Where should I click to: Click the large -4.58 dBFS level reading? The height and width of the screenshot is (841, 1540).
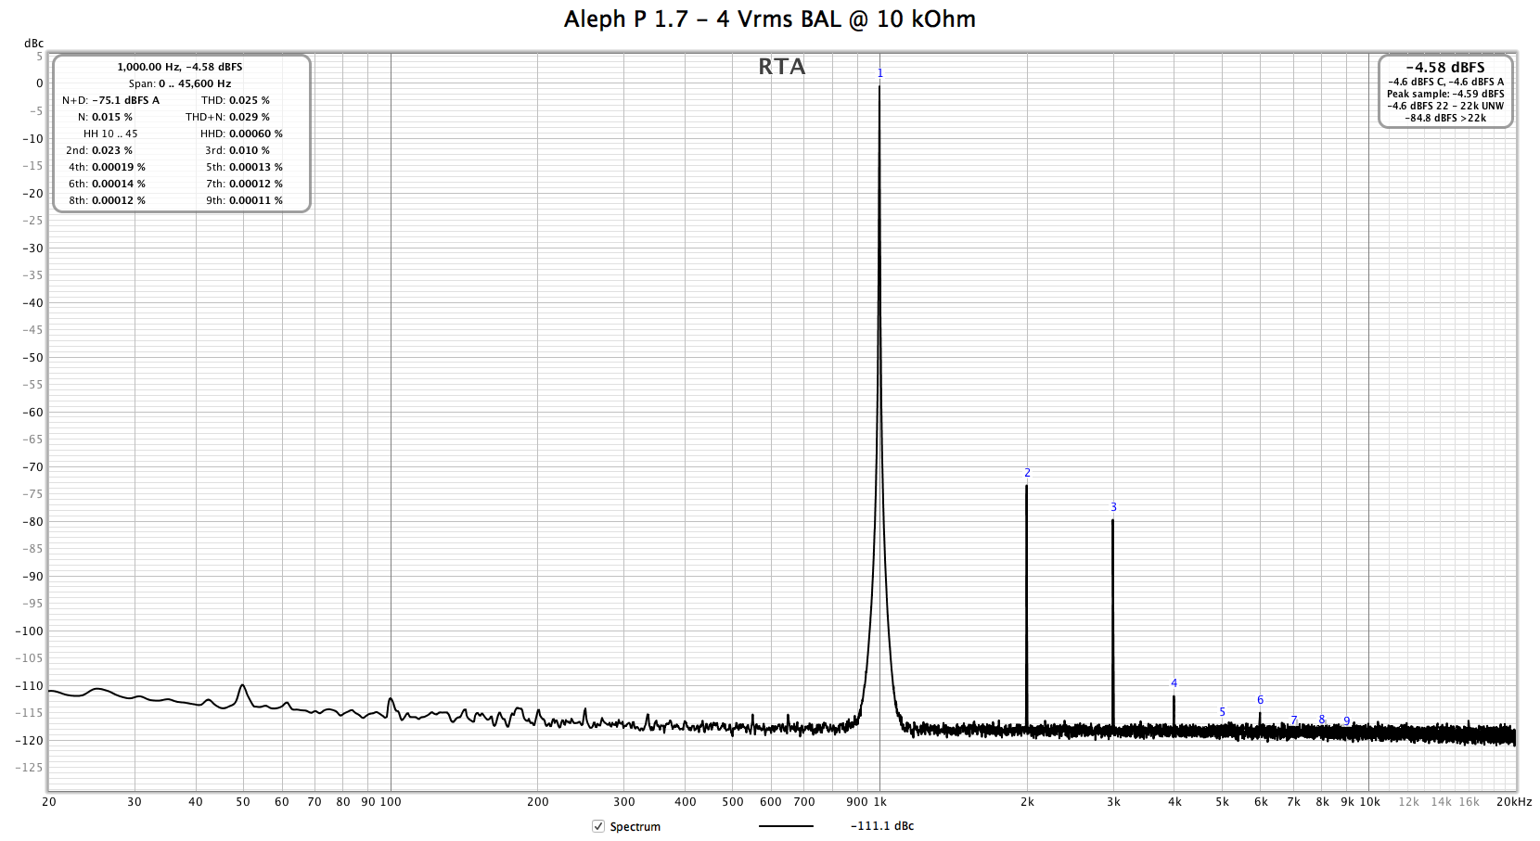(1445, 68)
